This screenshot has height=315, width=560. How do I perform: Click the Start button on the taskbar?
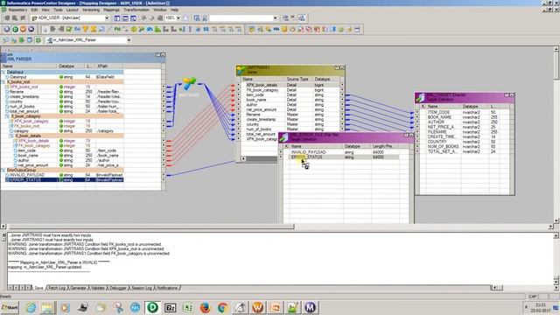(10, 307)
